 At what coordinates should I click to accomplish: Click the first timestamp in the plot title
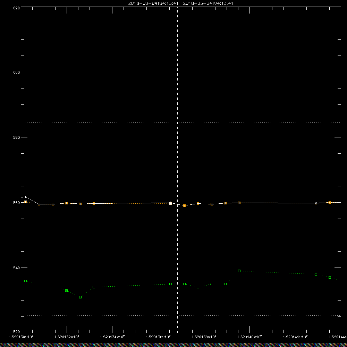click(153, 3)
